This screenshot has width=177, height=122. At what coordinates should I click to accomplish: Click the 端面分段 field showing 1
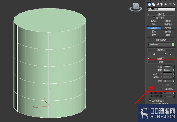click(x=168, y=77)
